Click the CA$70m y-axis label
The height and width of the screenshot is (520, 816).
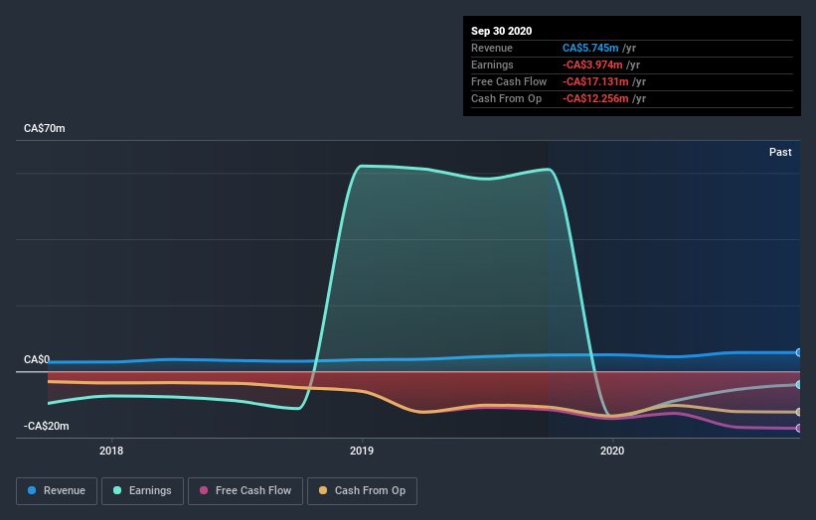coord(45,128)
